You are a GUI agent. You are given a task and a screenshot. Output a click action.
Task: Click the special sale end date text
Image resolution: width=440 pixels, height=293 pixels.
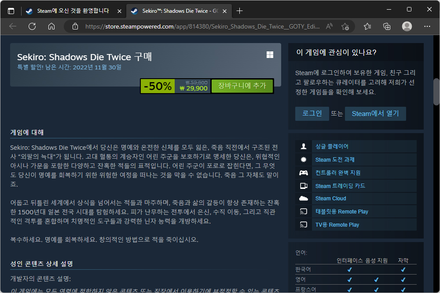click(70, 67)
